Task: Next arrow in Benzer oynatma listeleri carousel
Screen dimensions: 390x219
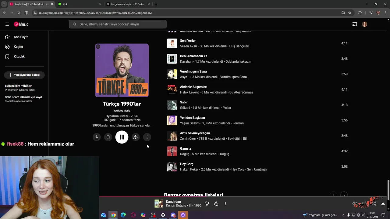Action: point(344,195)
